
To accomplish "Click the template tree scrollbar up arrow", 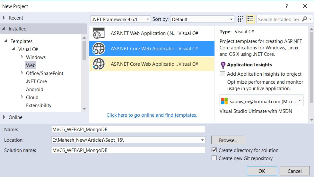I will (84, 38).
